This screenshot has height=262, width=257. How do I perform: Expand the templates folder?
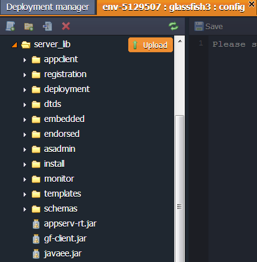tap(25, 194)
